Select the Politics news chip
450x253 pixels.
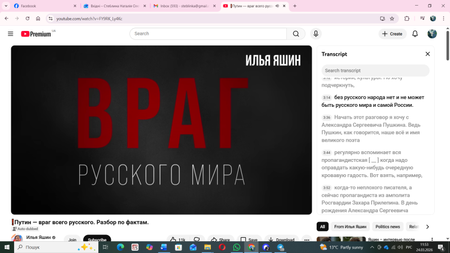[388, 227]
